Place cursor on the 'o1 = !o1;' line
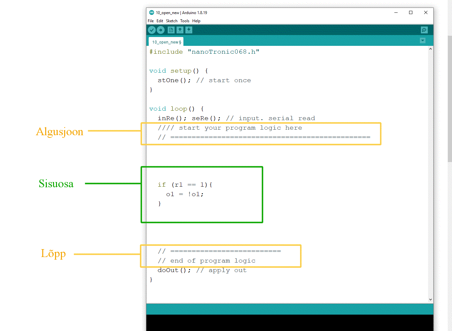The height and width of the screenshot is (331, 452). click(185, 194)
